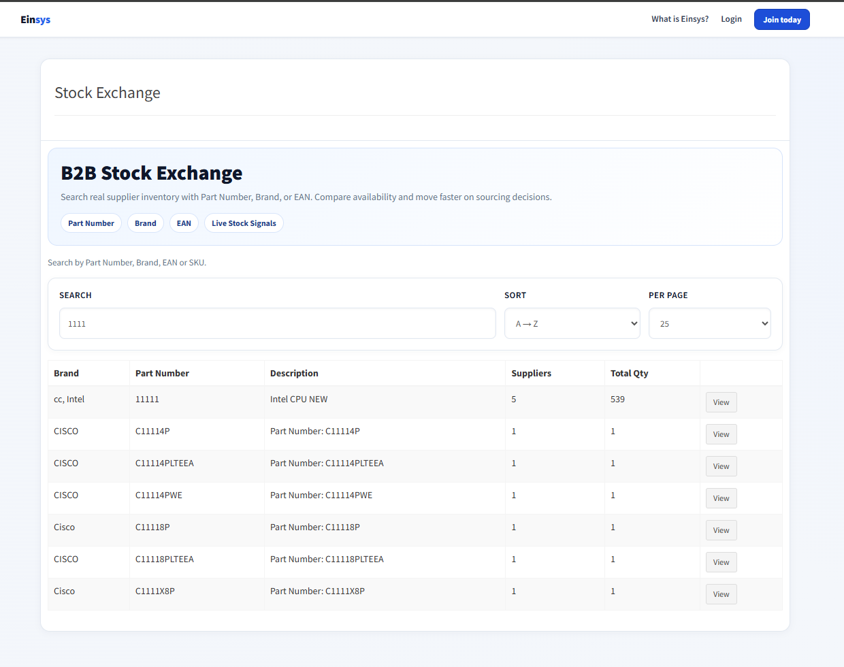Select the Live Stock Signals pill
This screenshot has height=667, width=844.
click(x=244, y=223)
